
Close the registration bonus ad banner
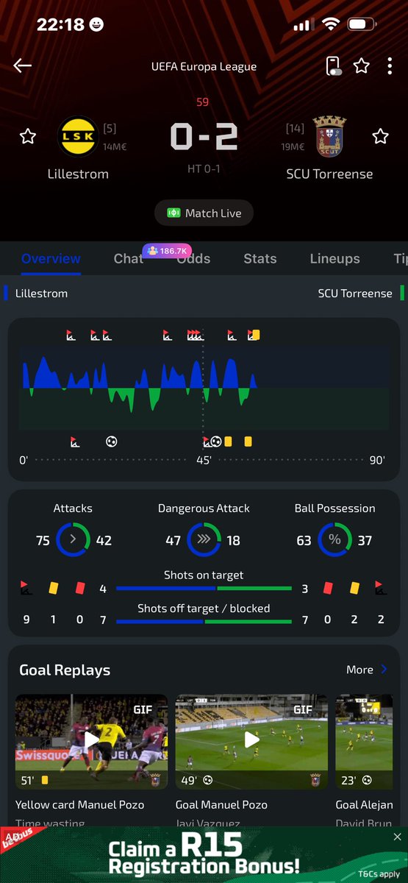(398, 837)
